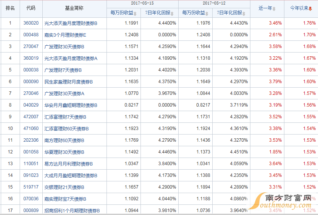The height and width of the screenshot is (215, 318).
Task: Open fund 华夏理财30天债券B
Action: pos(64,152)
